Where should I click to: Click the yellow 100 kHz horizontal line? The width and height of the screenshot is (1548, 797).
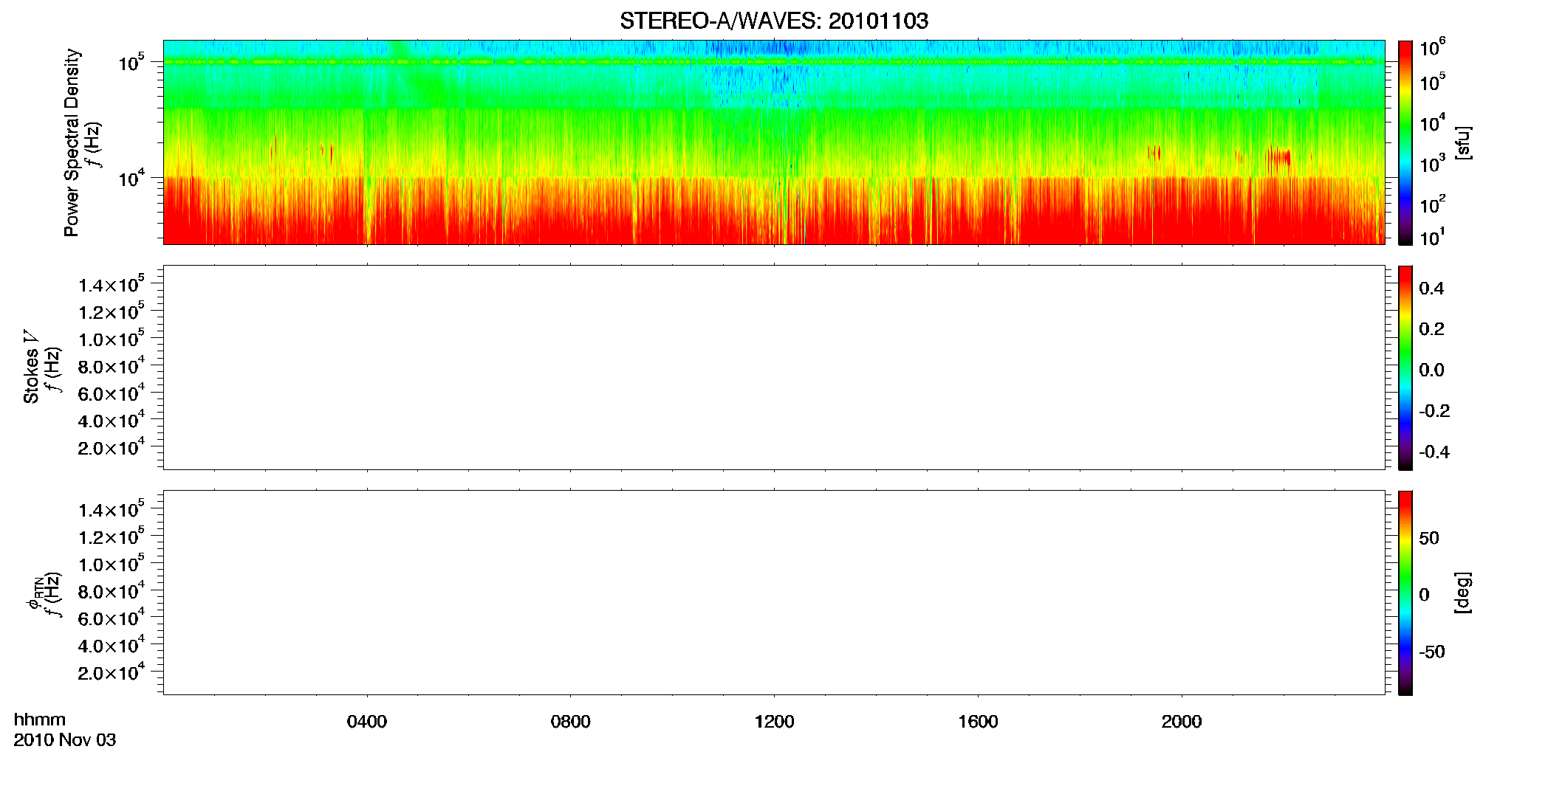click(774, 62)
